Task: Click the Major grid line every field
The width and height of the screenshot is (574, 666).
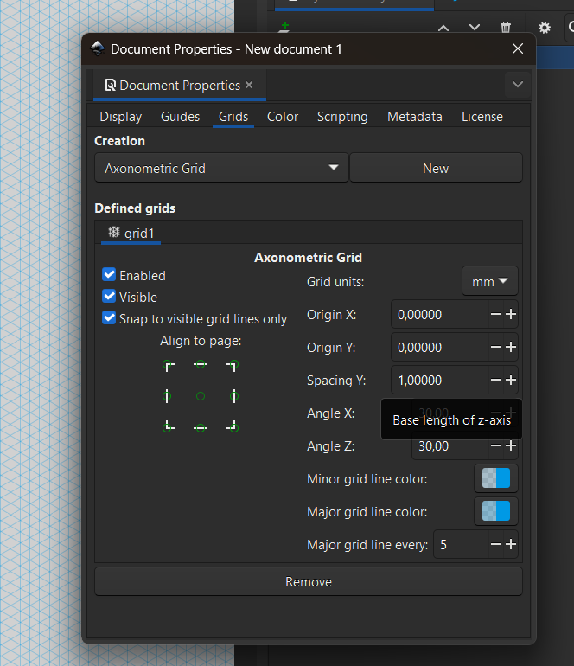Action: click(x=461, y=544)
